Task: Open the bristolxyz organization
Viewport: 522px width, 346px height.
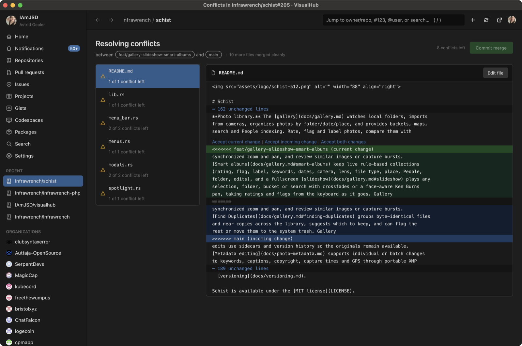Action: pyautogui.click(x=43, y=309)
